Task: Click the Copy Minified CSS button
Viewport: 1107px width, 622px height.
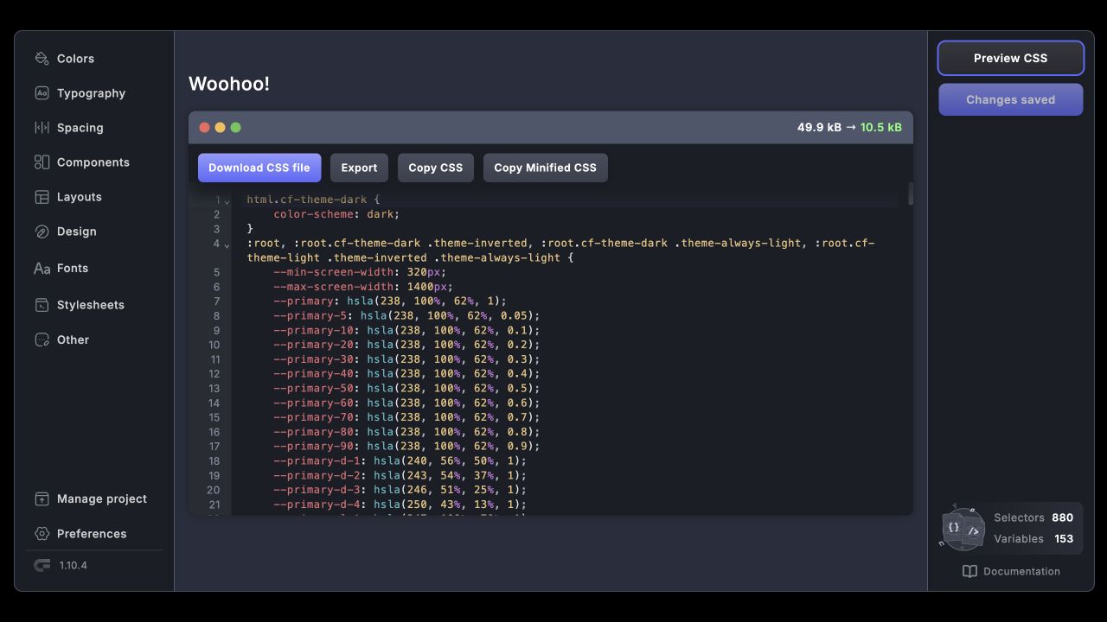Action: click(546, 168)
